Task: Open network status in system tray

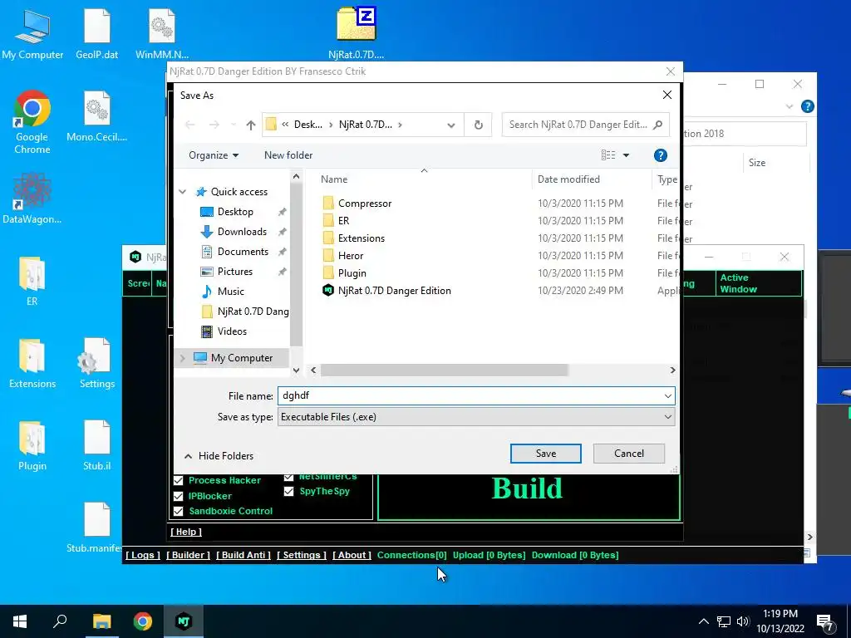Action: point(724,621)
